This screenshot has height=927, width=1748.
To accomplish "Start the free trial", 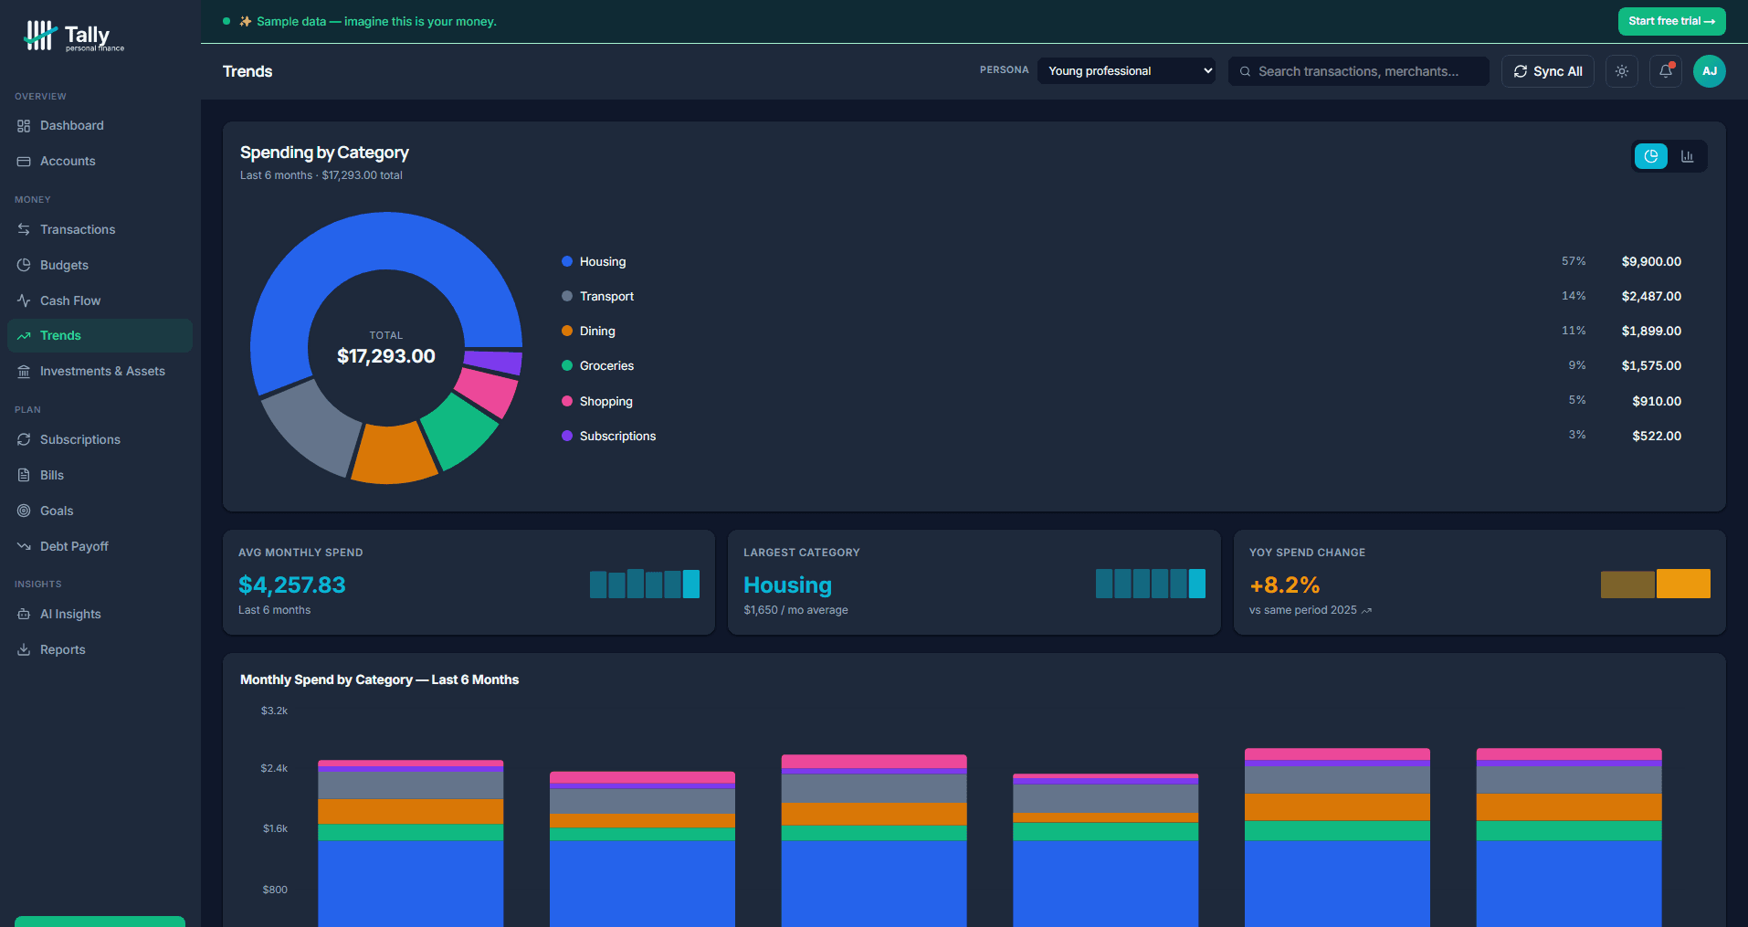I will point(1671,21).
